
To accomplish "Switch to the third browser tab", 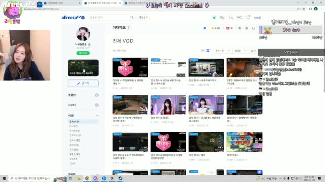I will (x=143, y=3).
